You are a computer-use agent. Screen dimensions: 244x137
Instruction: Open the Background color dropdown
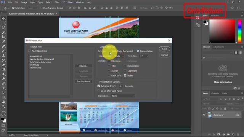[119, 56]
